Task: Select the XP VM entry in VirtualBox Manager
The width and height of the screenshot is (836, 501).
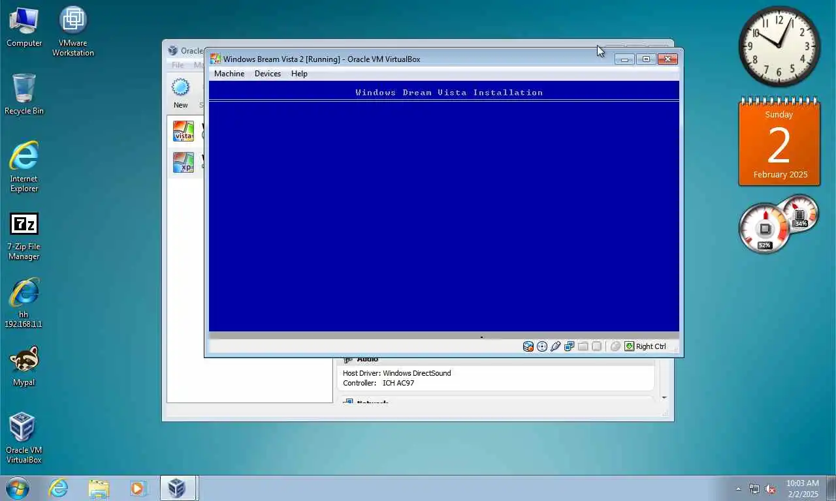Action: click(186, 162)
